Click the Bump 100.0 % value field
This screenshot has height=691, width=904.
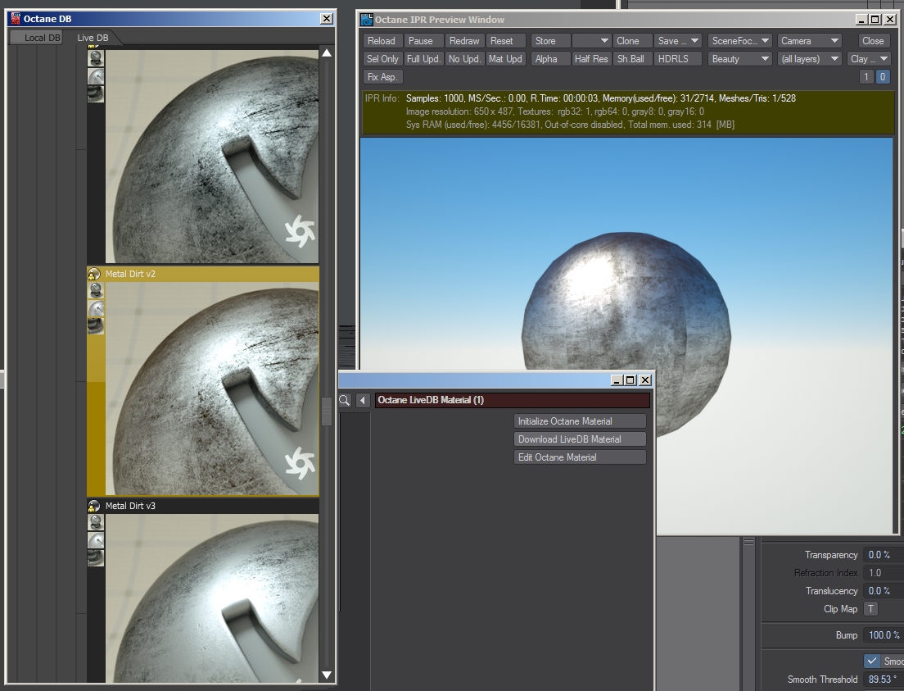(884, 635)
